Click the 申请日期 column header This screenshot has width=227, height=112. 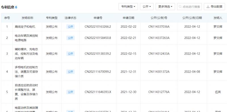[x=129, y=18]
